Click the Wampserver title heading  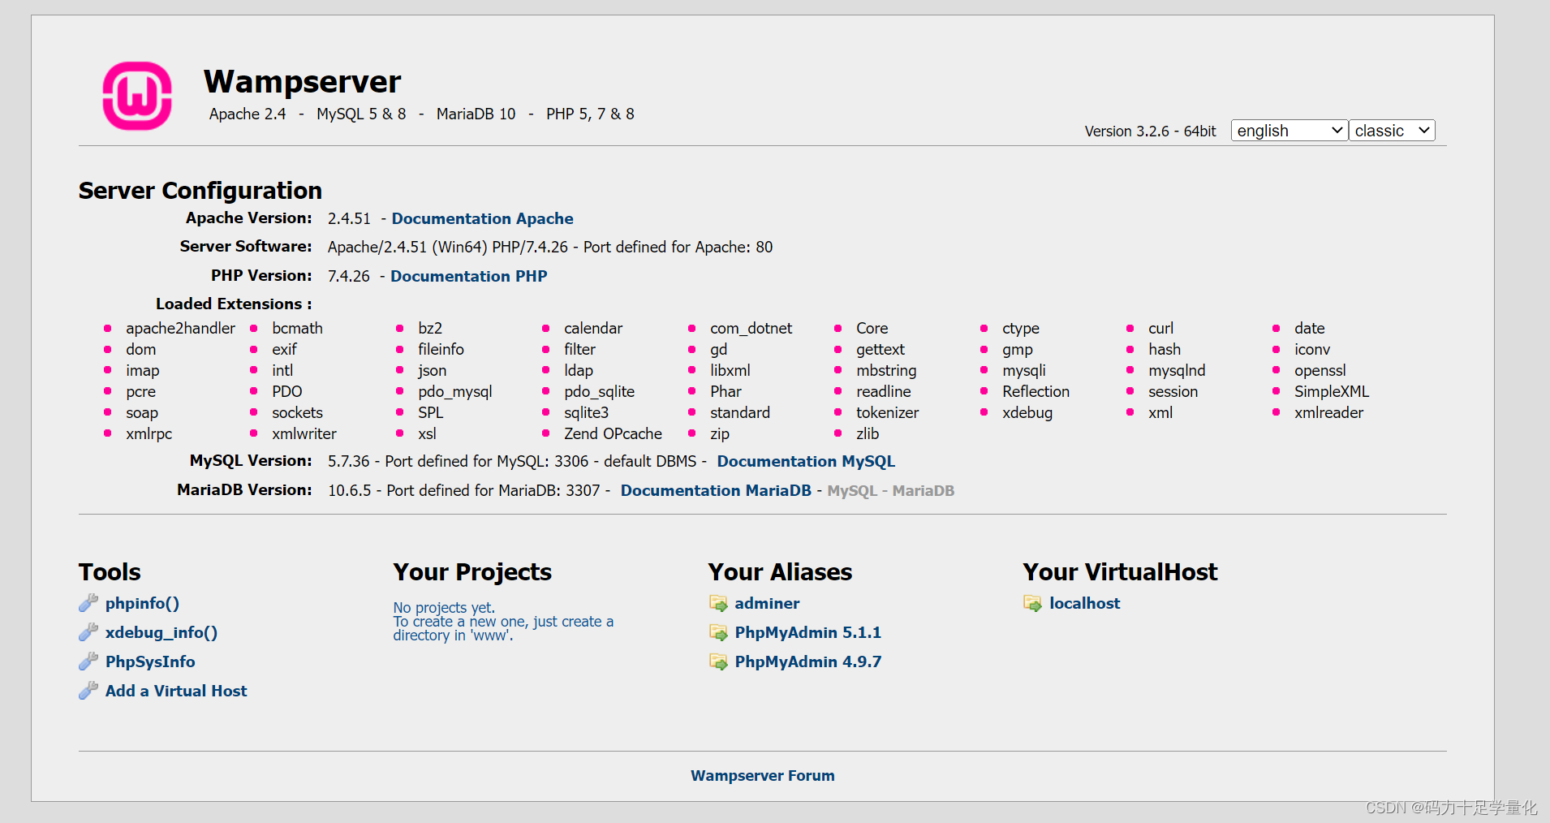(302, 81)
